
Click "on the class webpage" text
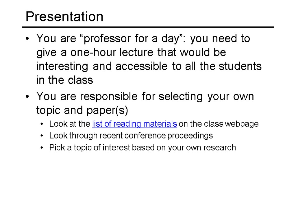(219, 124)
